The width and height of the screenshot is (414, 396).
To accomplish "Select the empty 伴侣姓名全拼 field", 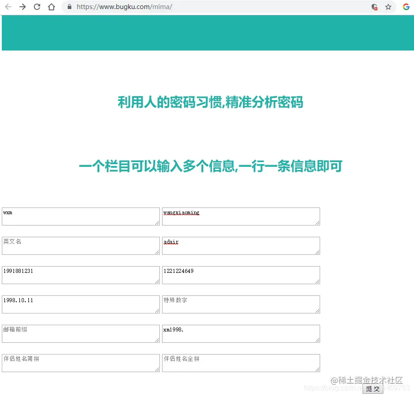I will click(x=241, y=363).
